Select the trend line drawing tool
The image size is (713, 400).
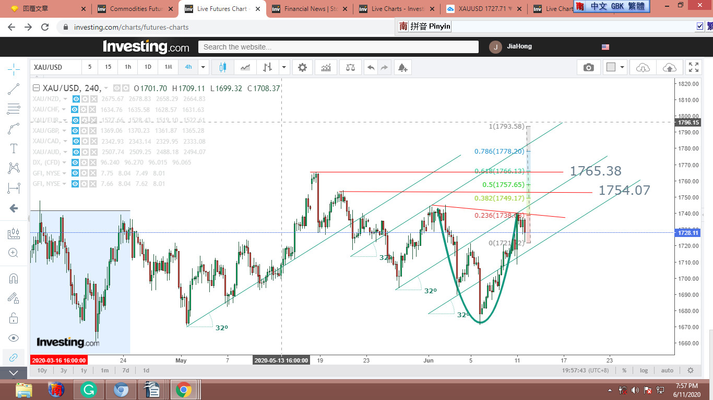tap(14, 89)
